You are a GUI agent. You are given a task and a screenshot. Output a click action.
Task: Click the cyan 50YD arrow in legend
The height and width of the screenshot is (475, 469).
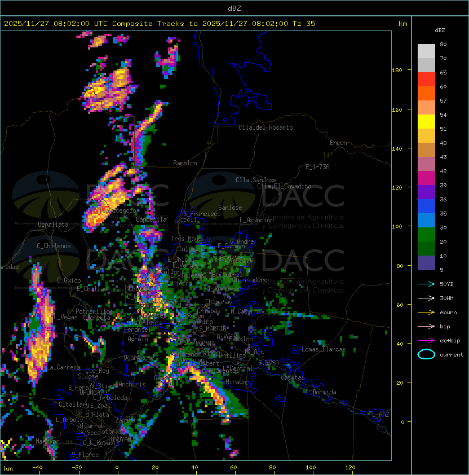[426, 284]
